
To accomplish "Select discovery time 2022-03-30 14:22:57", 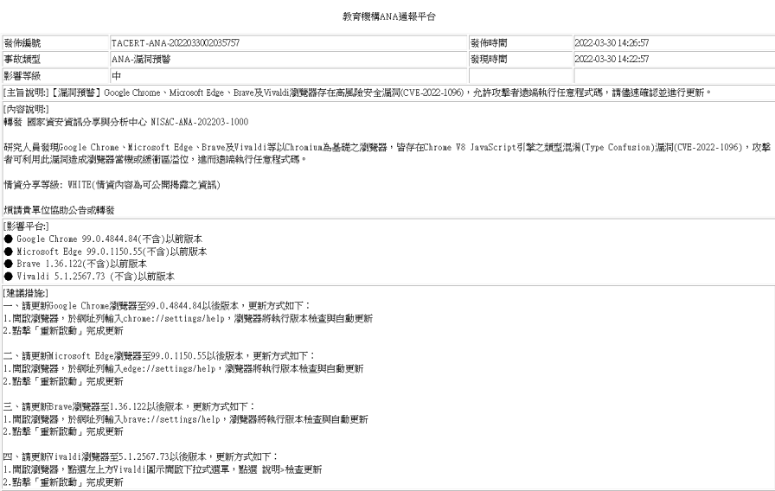I will point(612,60).
